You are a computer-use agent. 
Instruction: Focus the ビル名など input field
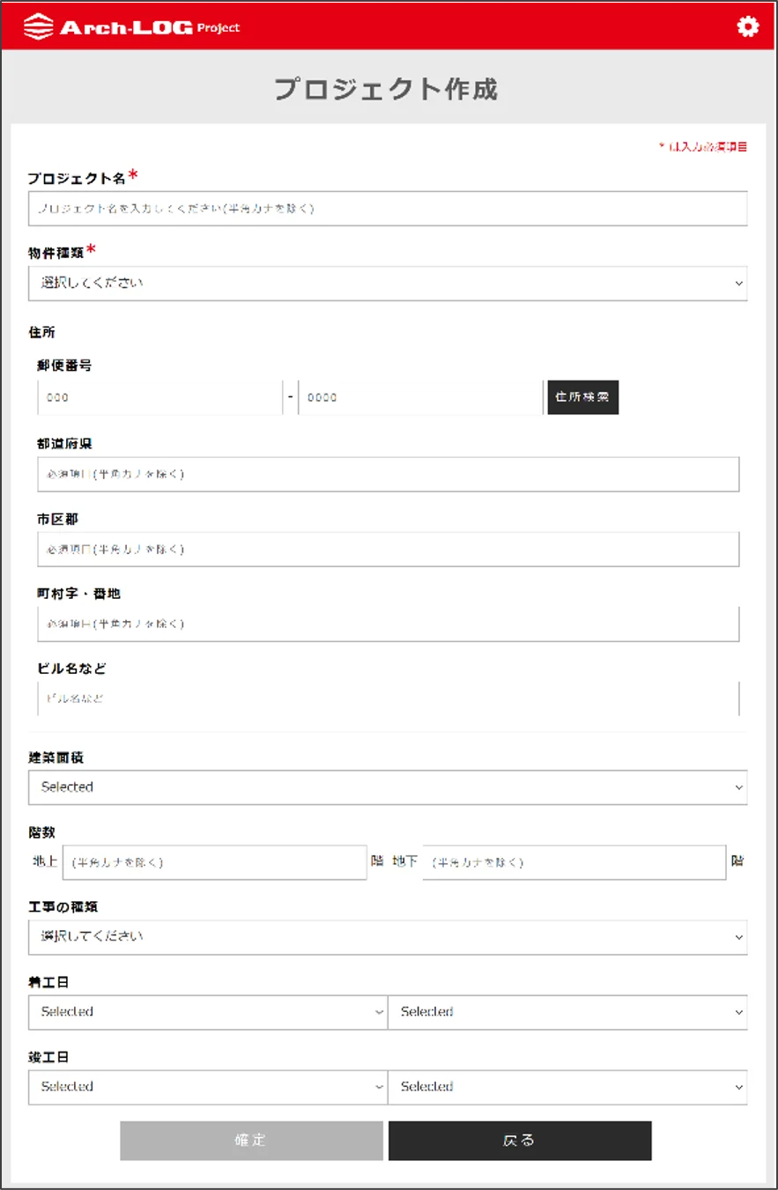click(388, 698)
